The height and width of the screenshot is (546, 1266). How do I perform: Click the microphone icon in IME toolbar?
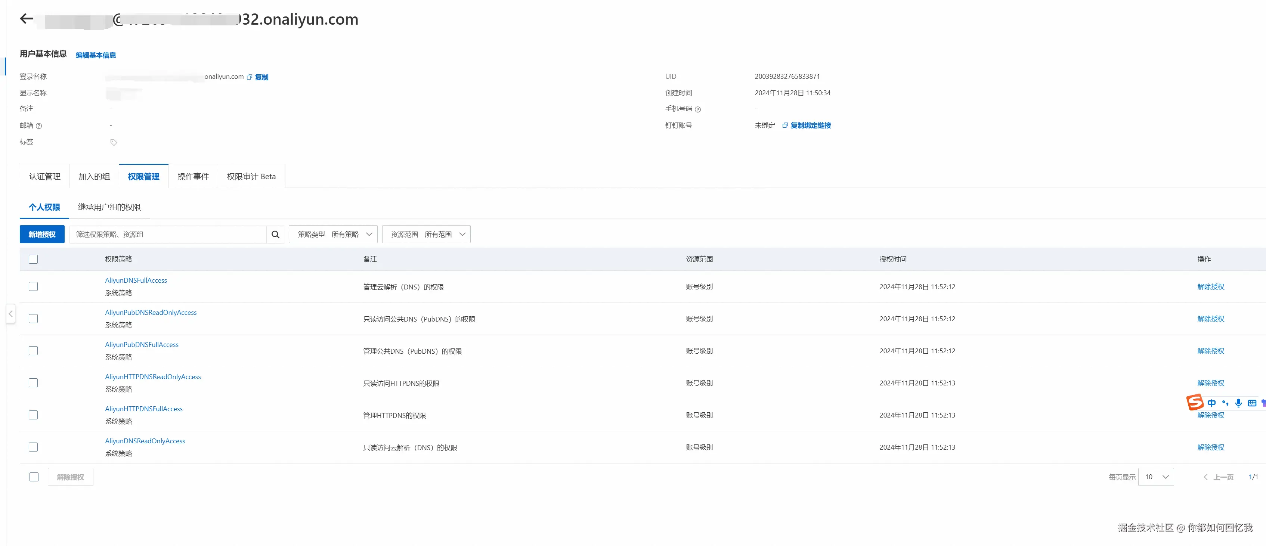(x=1238, y=403)
